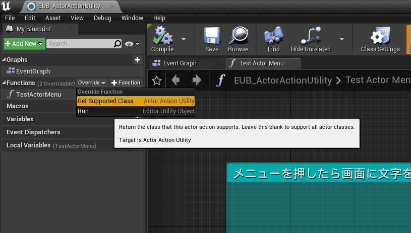This screenshot has width=411, height=233.
Task: Open the Asset menu
Action: pos(53,18)
